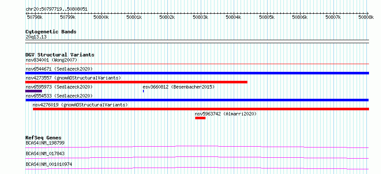Click the 50808k ruler tick label
Screen dimensions: 381x174
tap(366, 17)
